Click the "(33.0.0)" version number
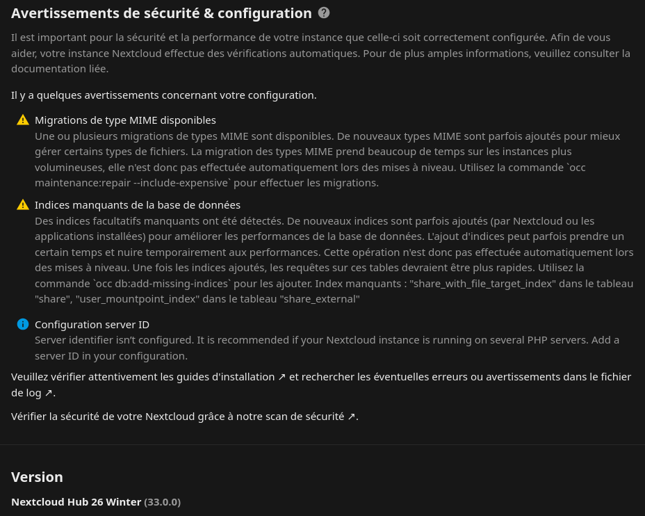This screenshot has height=516, width=645. click(x=162, y=501)
